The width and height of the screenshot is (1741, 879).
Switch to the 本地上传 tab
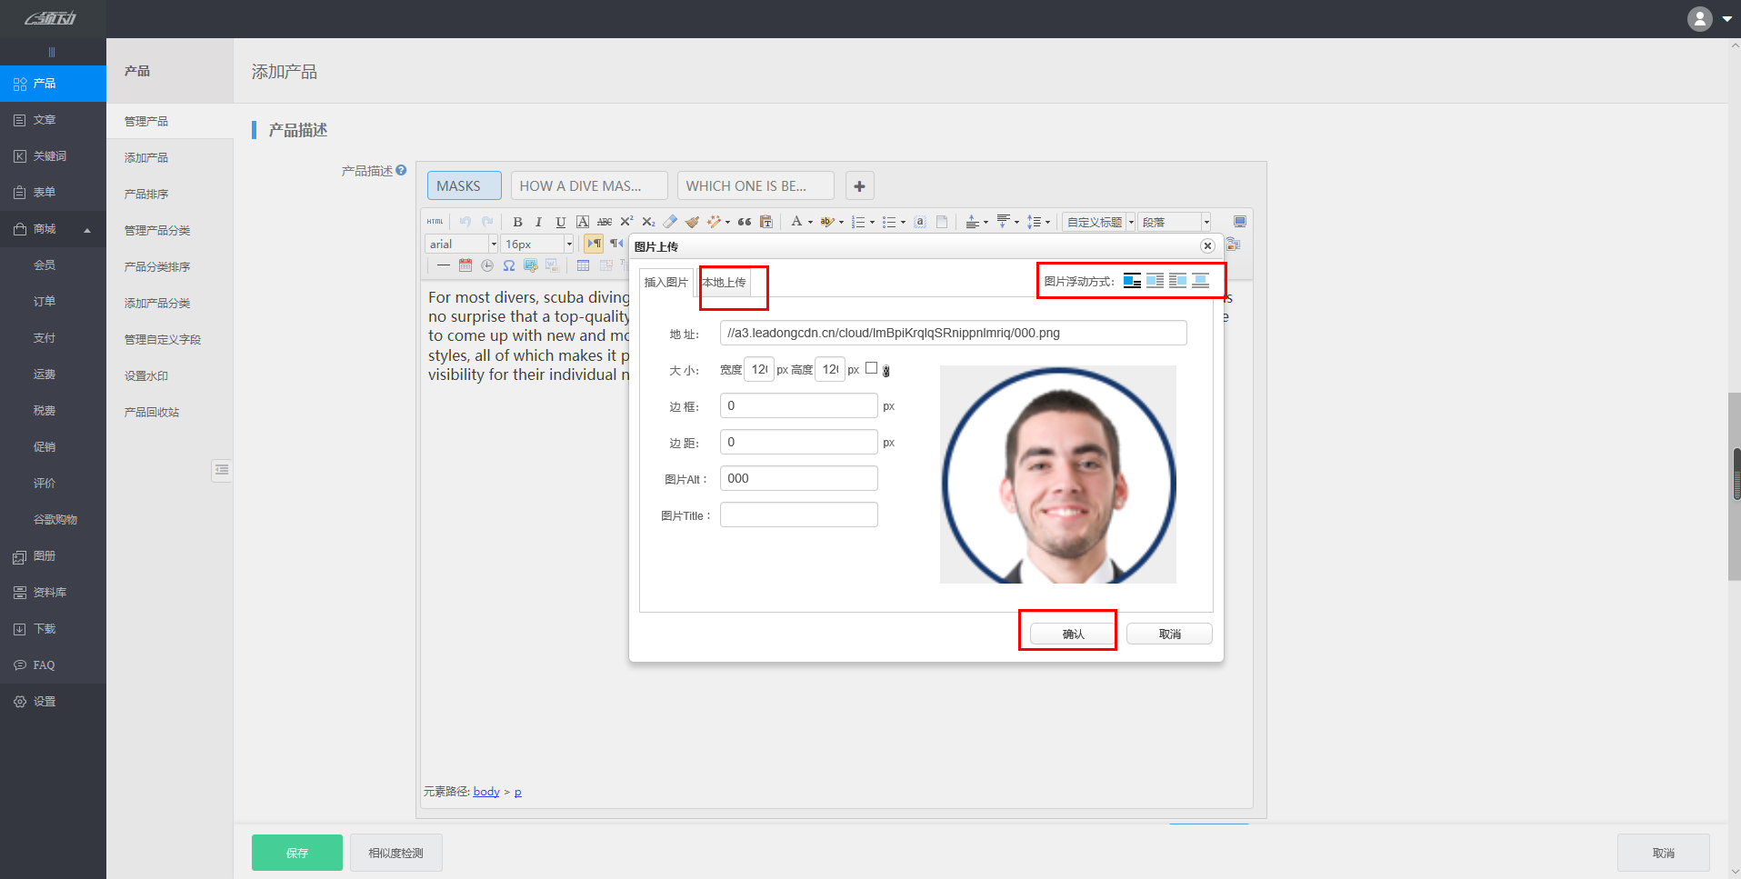tap(725, 283)
